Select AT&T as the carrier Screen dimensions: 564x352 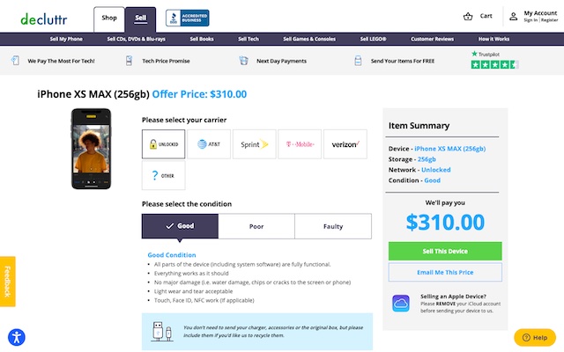[x=209, y=143]
